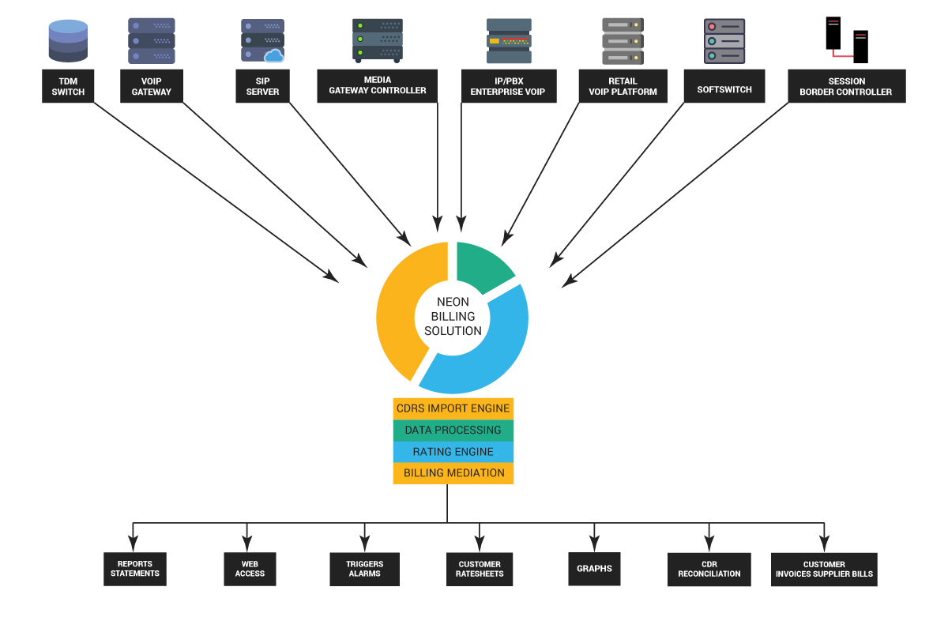948x632 pixels.
Task: Open the CDR Reconciliation box
Action: point(709,569)
